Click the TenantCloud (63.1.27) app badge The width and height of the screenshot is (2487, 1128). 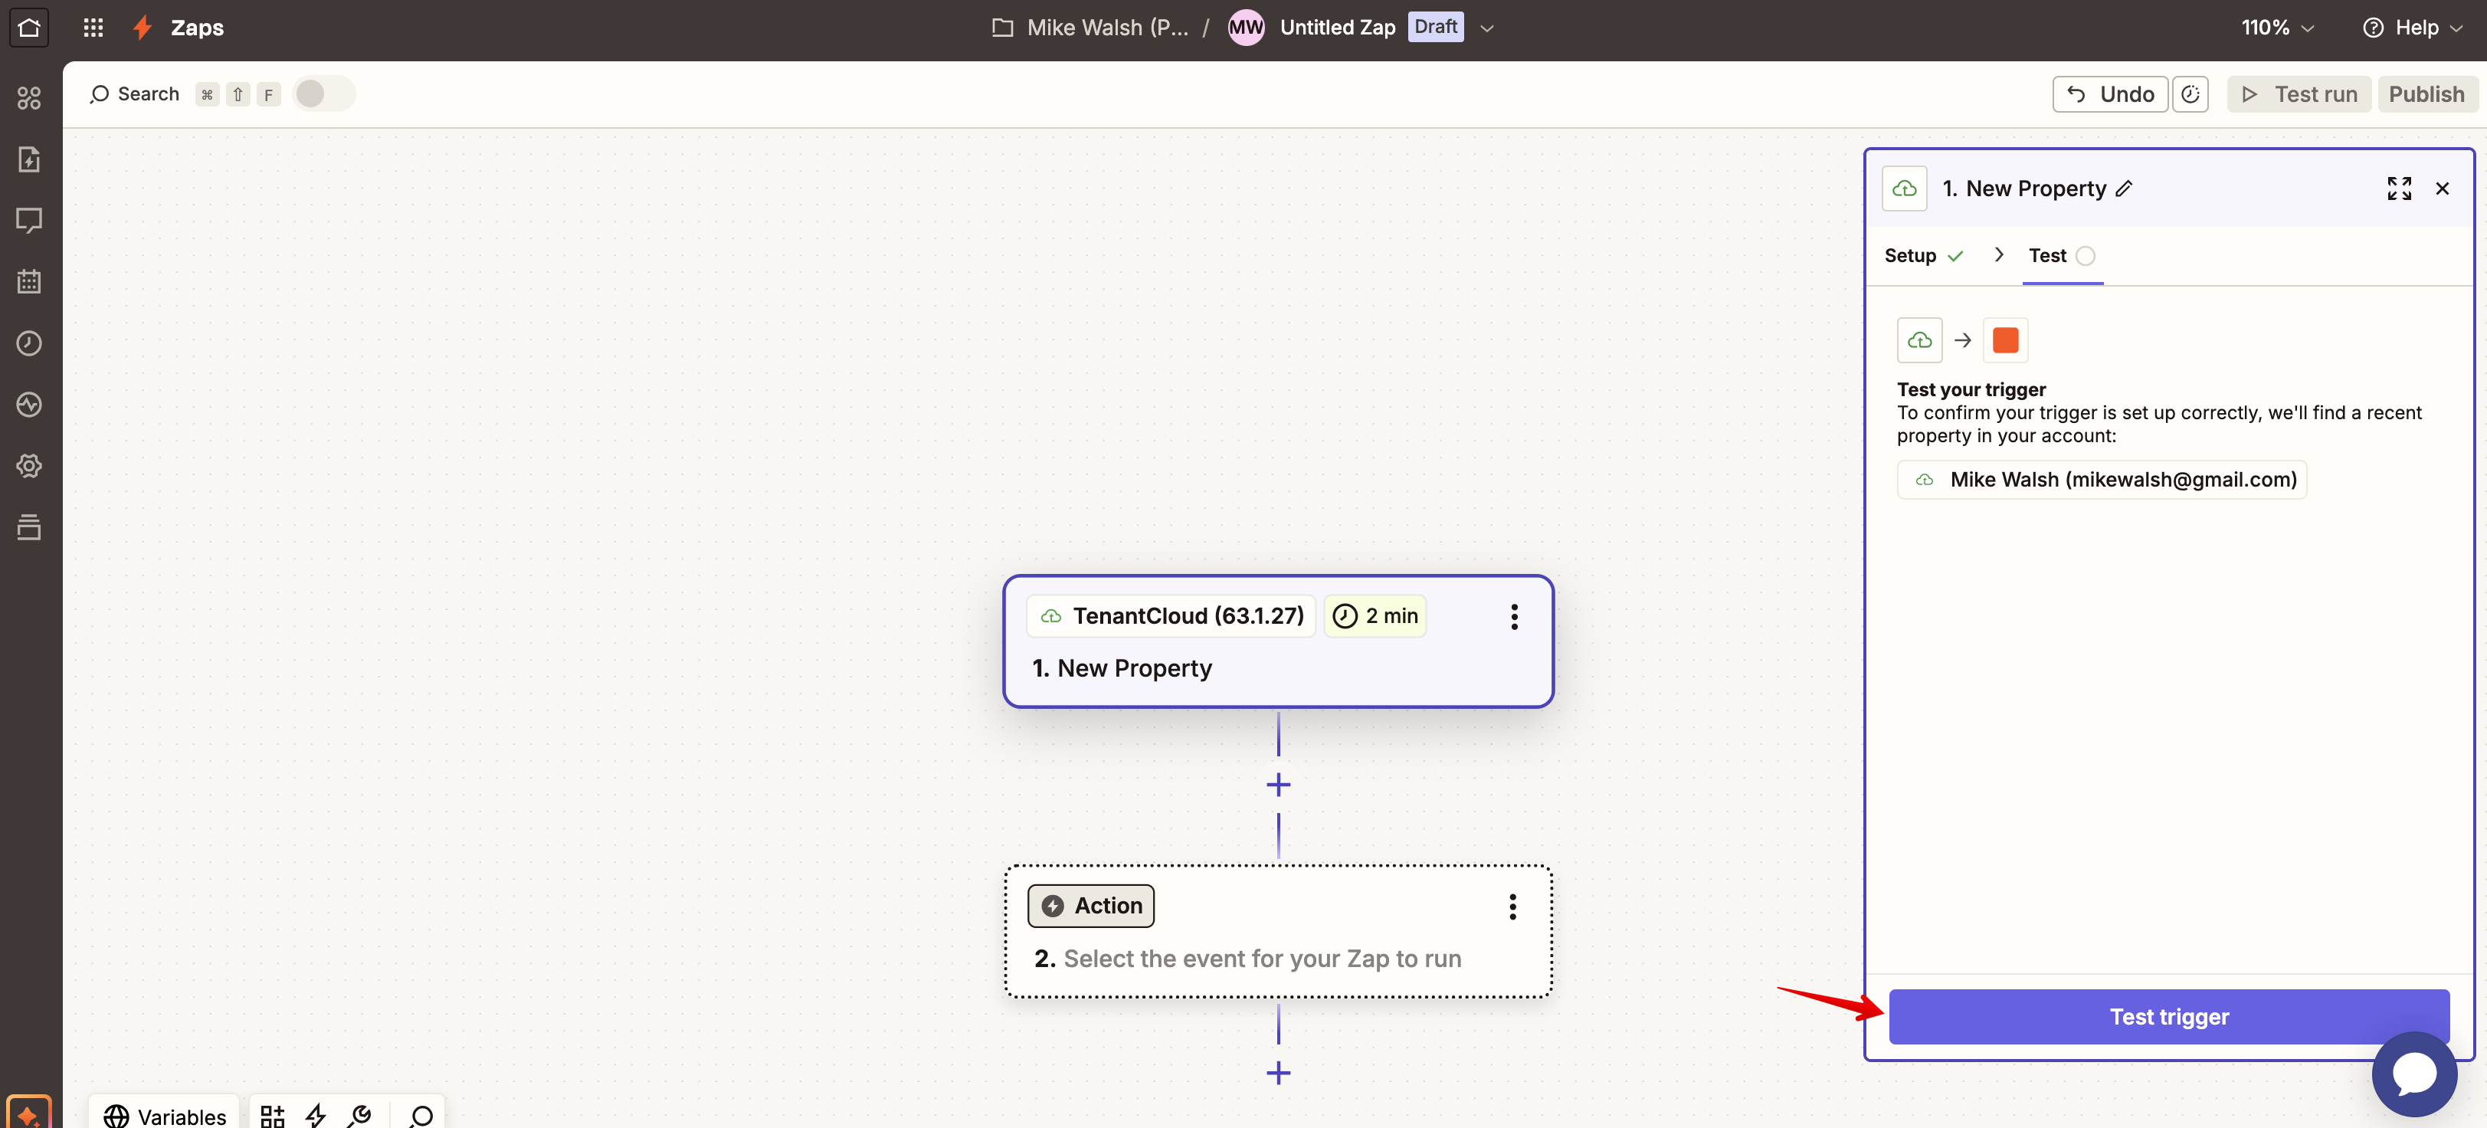1170,616
